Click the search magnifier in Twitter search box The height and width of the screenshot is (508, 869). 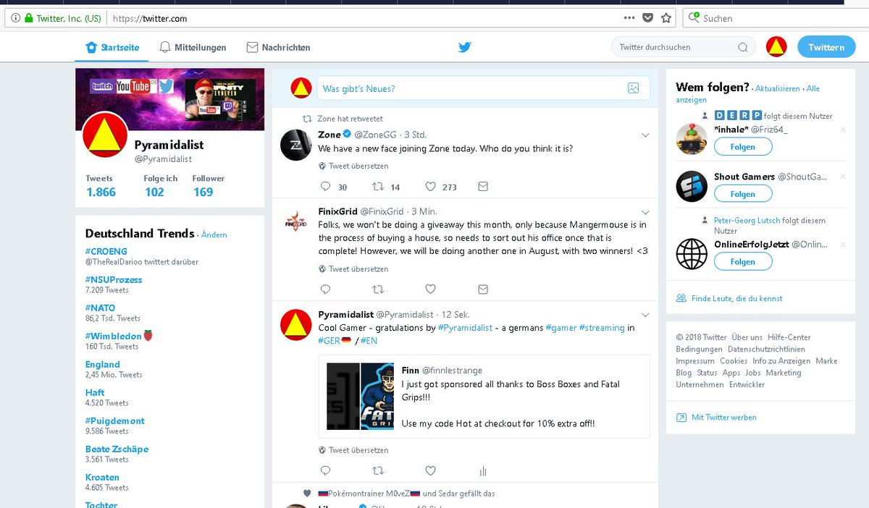742,48
